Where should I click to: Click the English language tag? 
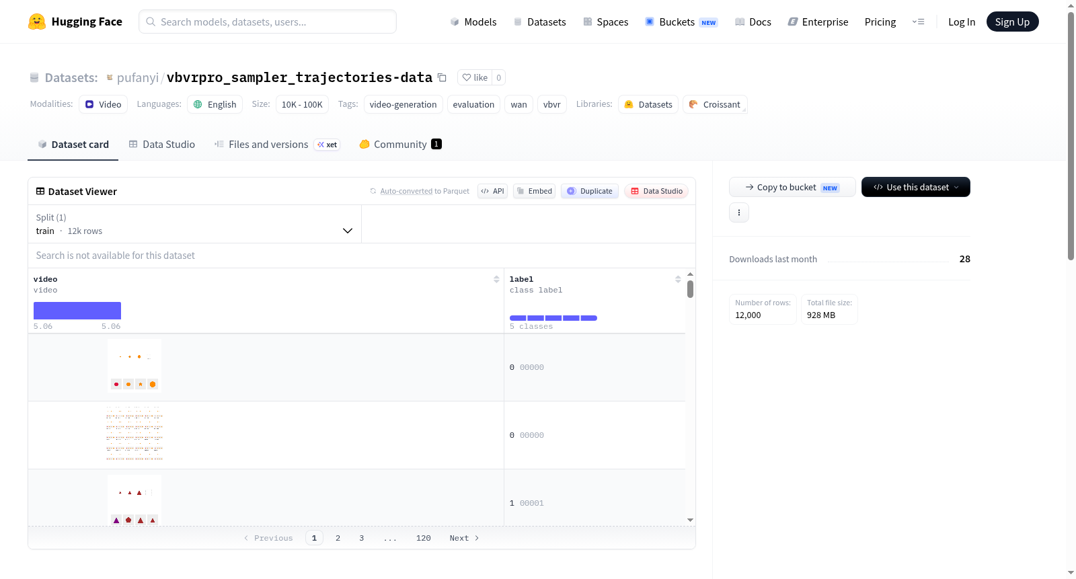click(x=215, y=104)
